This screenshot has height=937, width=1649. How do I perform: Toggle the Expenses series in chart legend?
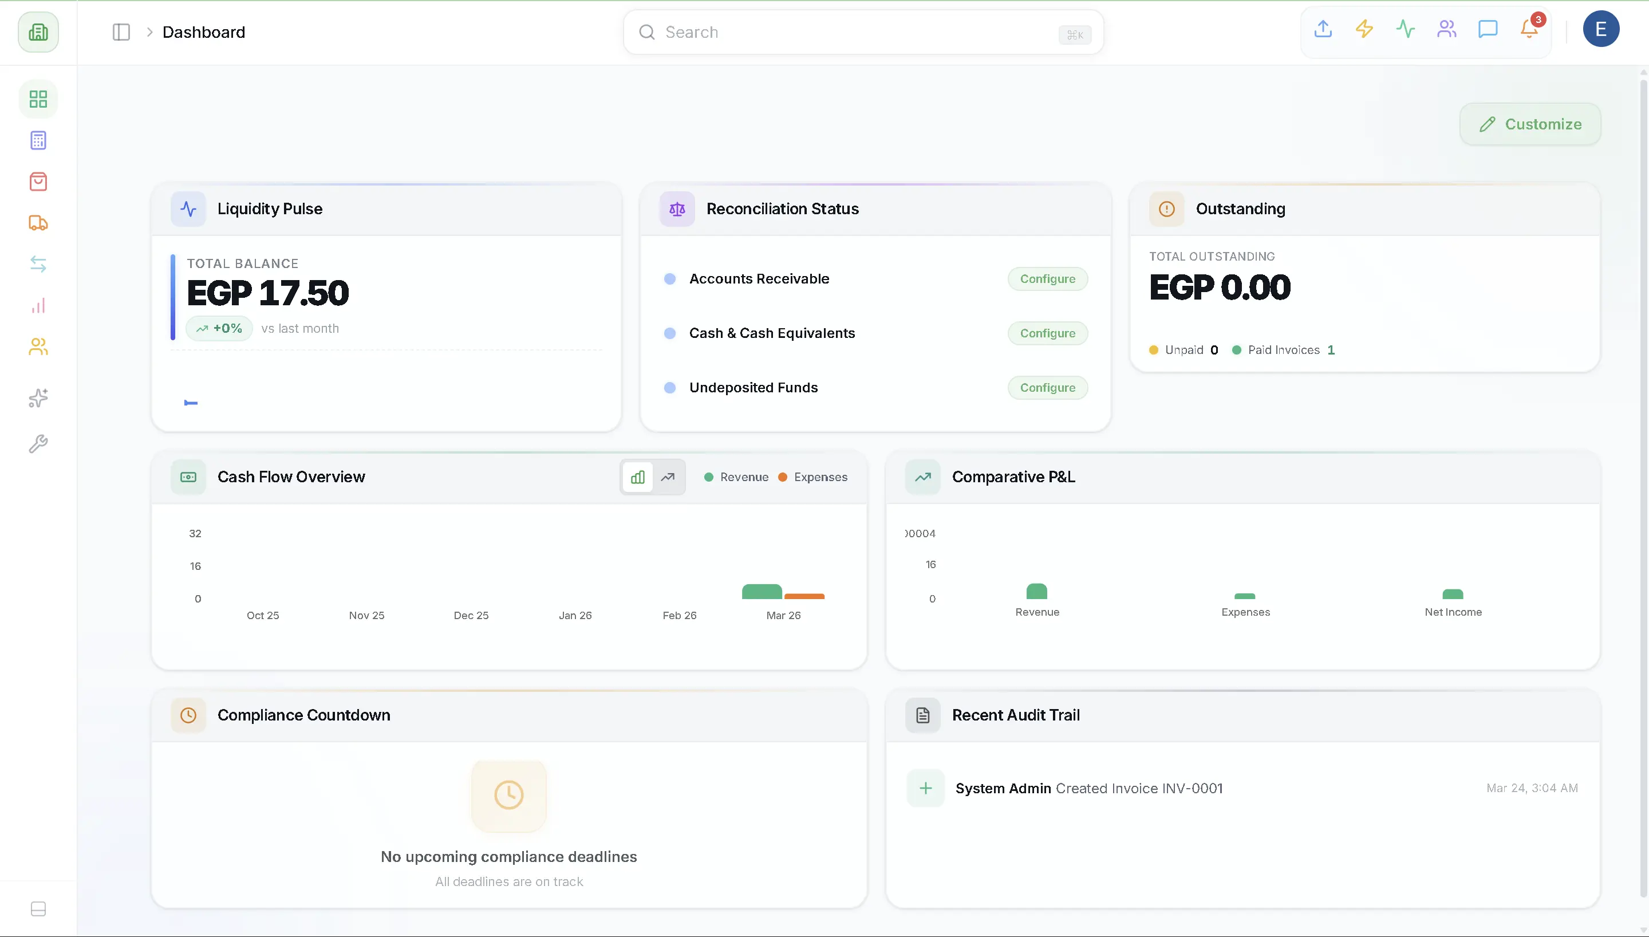813,477
